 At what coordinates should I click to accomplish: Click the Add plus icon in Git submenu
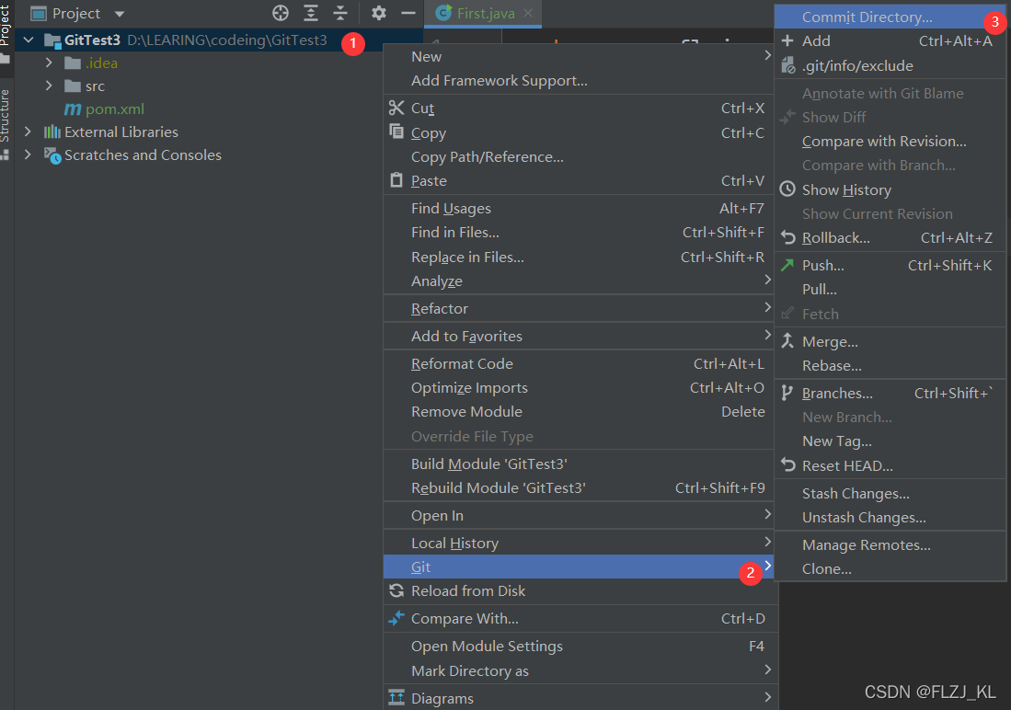pyautogui.click(x=787, y=40)
